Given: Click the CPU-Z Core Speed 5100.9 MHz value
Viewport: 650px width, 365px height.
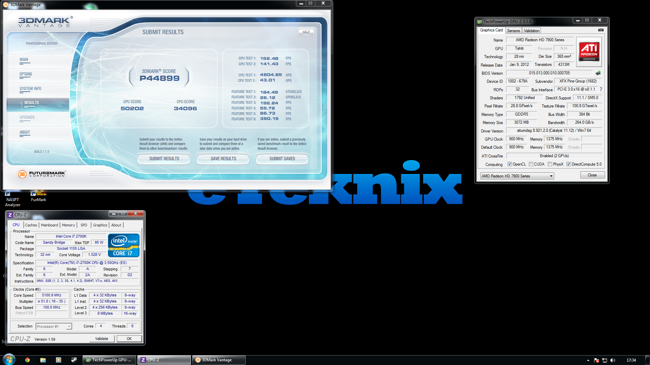Looking at the screenshot, I should pyautogui.click(x=51, y=295).
